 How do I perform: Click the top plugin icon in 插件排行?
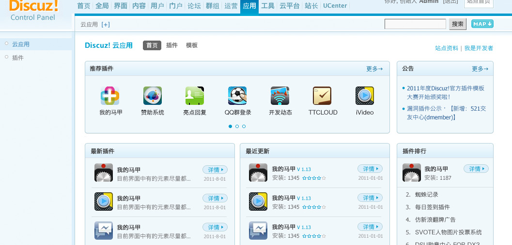pos(412,173)
